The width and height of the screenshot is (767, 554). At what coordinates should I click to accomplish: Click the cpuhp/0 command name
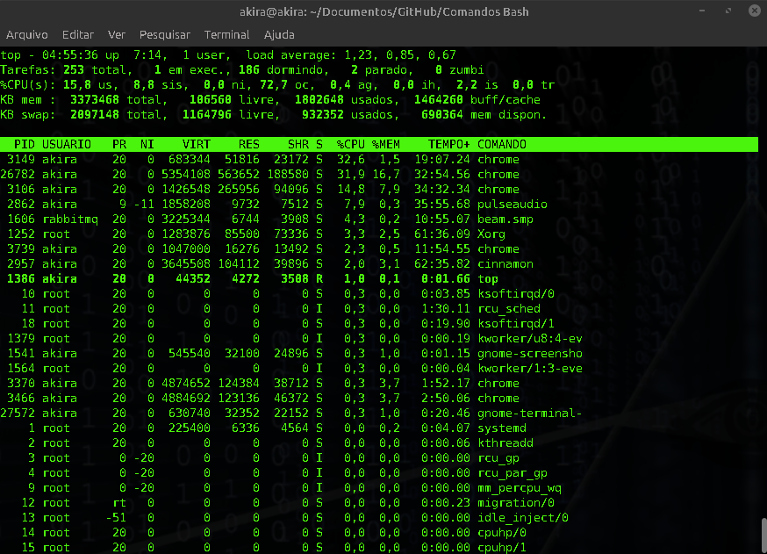click(x=502, y=532)
